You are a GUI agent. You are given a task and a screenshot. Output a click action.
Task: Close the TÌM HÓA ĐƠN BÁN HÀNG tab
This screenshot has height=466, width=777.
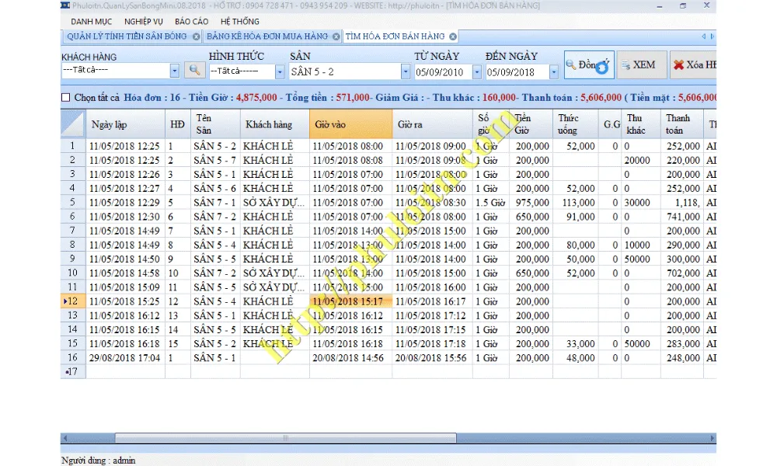coord(453,37)
